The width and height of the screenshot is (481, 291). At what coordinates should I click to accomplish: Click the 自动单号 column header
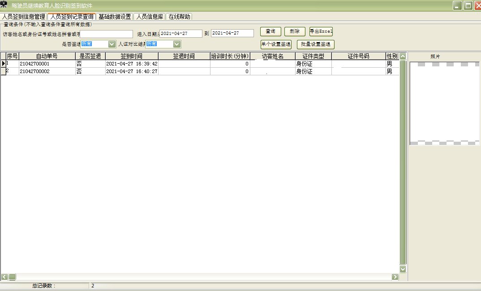(47, 56)
